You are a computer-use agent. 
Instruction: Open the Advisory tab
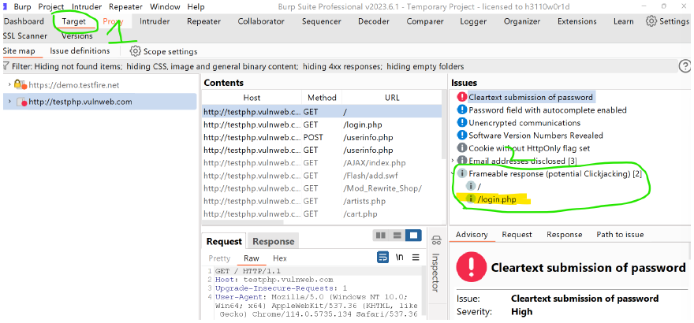(x=472, y=235)
